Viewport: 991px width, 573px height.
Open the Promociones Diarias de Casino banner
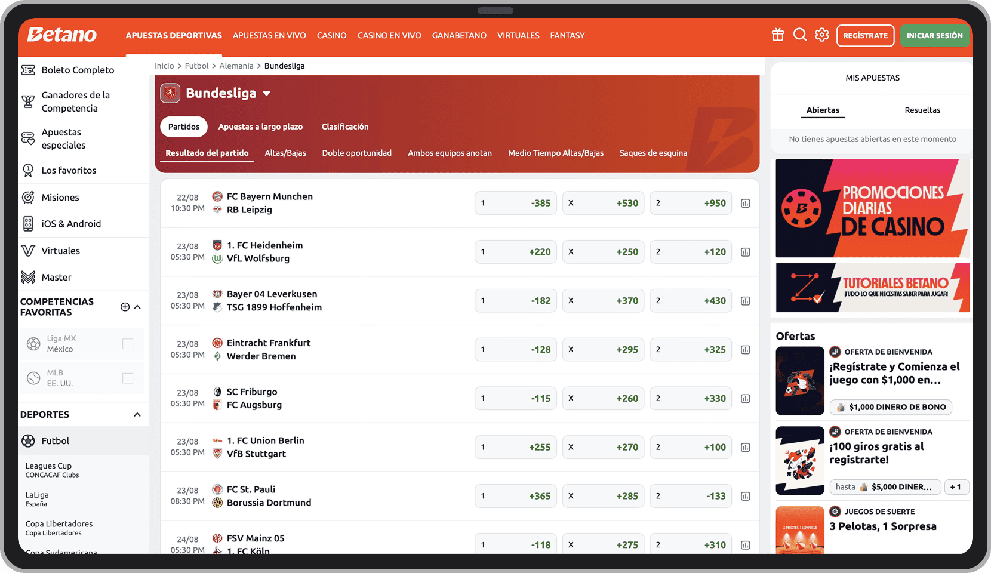[873, 208]
